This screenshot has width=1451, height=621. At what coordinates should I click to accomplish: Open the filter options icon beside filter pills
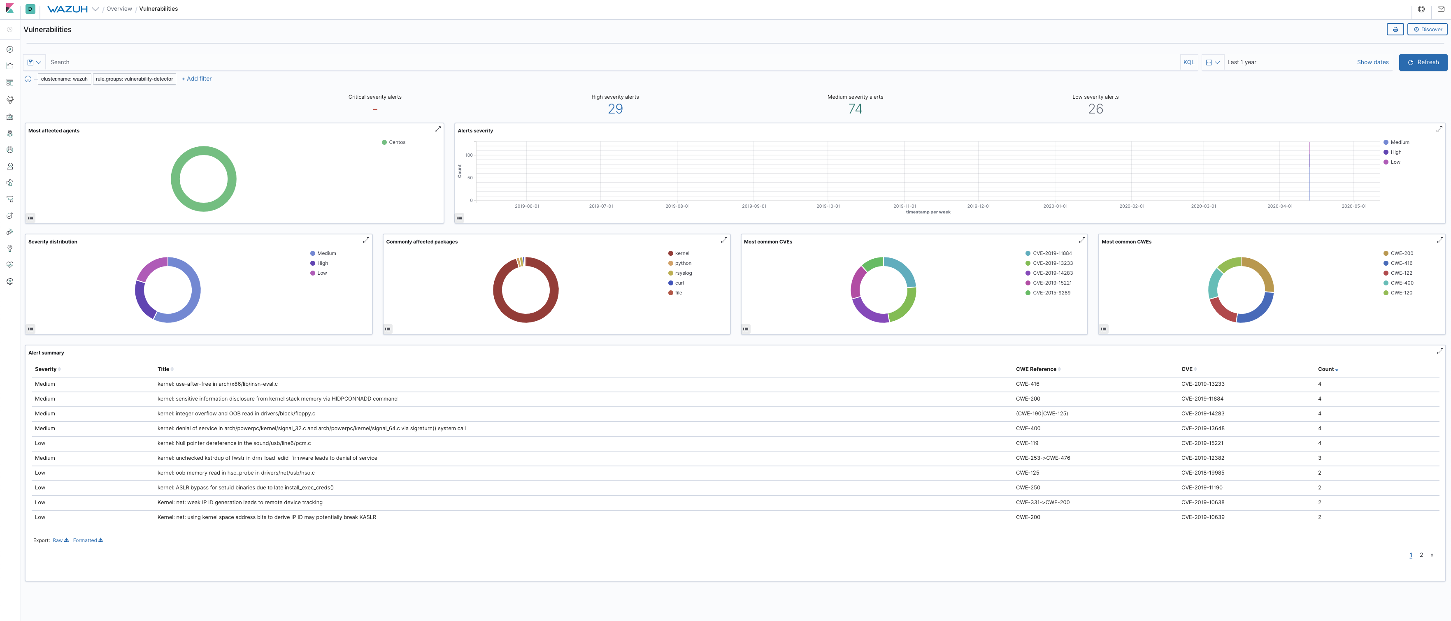28,79
